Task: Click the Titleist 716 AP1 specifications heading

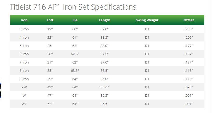Action: coord(73,7)
